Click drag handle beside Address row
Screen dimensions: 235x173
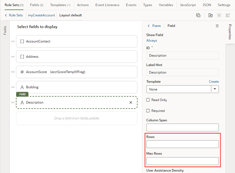pos(13,57)
